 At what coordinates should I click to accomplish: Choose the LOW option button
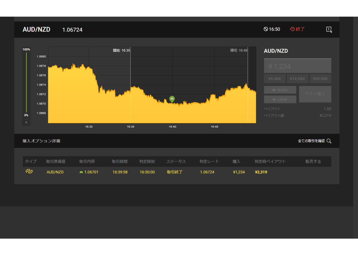280,99
